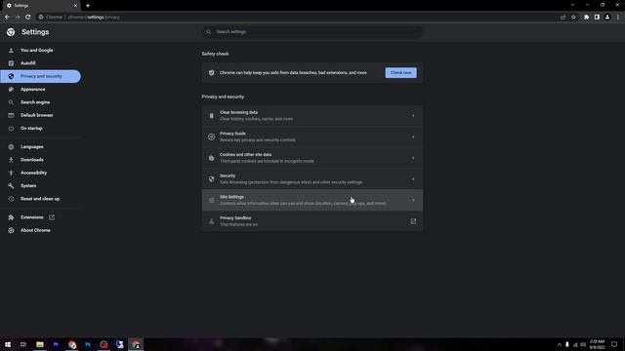Show hidden system tray icons
The width and height of the screenshot is (625, 351).
560,344
